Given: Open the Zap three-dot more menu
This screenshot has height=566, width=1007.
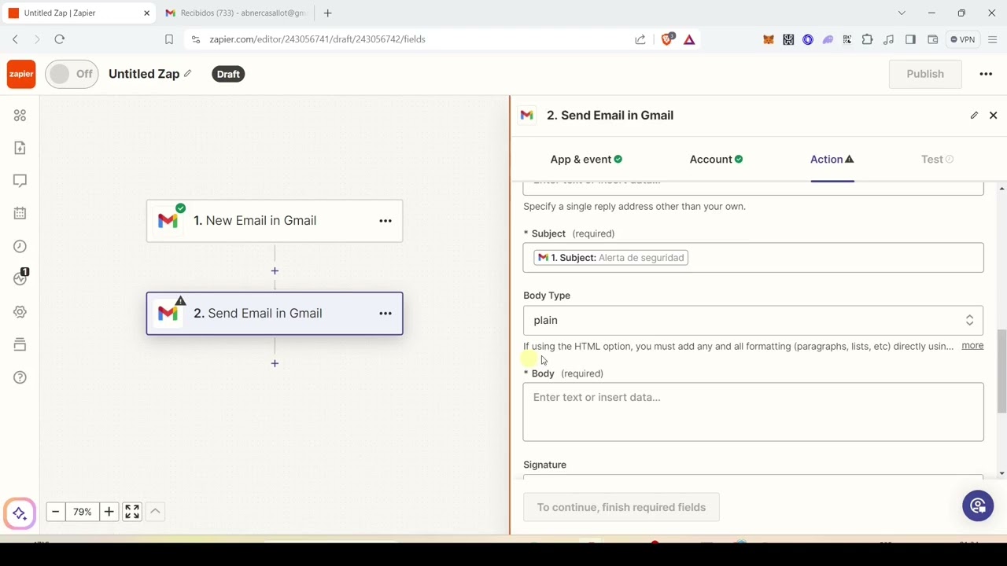Looking at the screenshot, I should coord(986,74).
